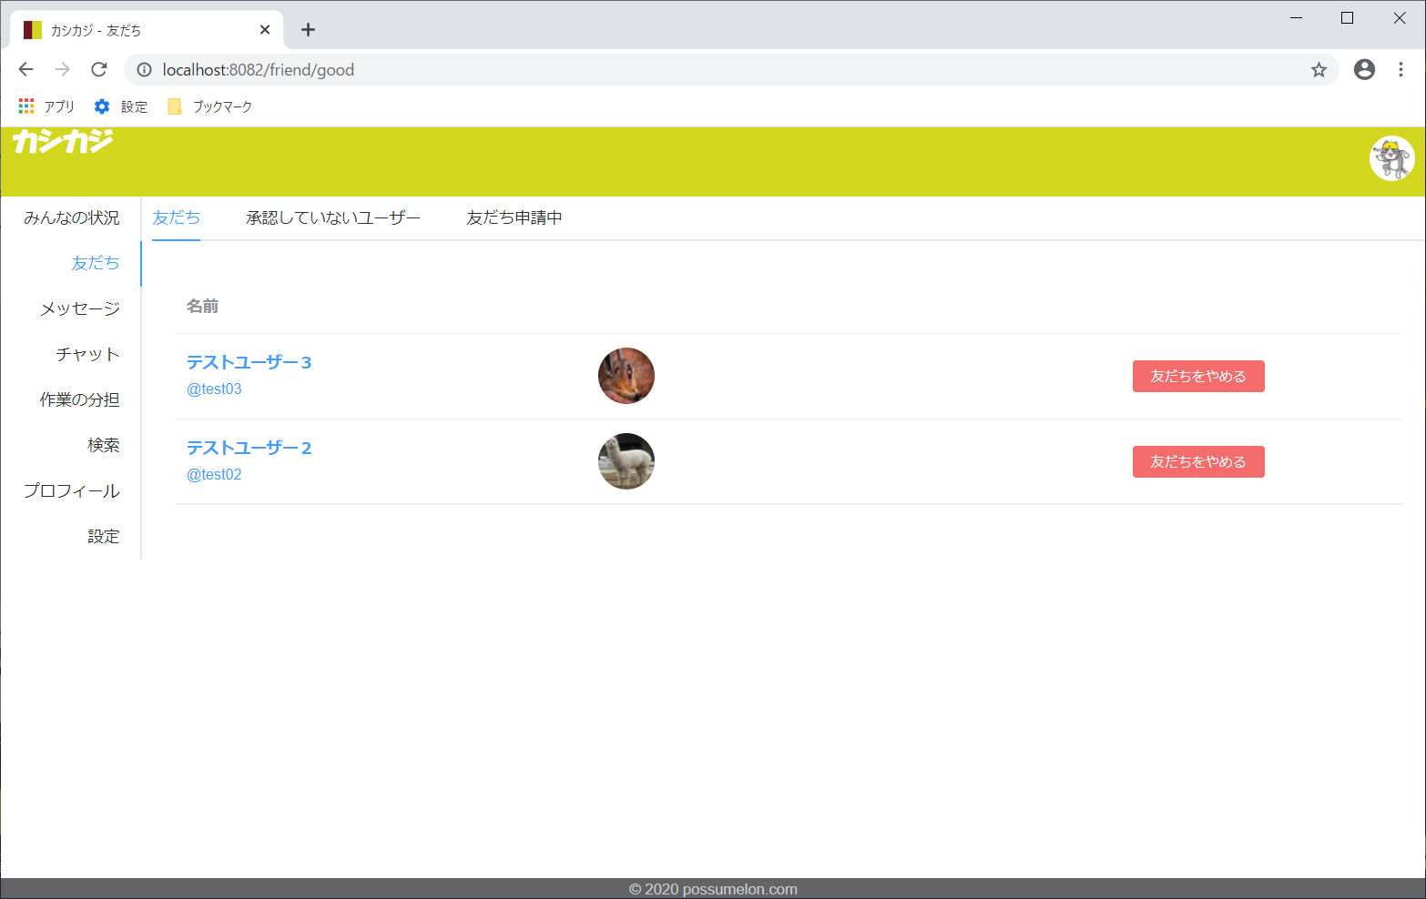The image size is (1426, 899).
Task: Click テストユーザー3 profile picture
Action: [626, 376]
